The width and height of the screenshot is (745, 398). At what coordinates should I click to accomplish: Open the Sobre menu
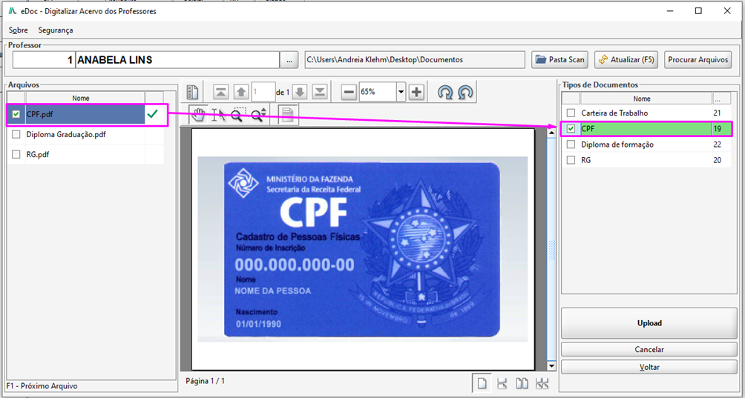18,30
